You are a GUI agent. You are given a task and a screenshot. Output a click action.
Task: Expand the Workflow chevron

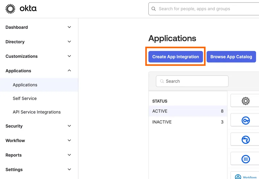tap(69, 140)
